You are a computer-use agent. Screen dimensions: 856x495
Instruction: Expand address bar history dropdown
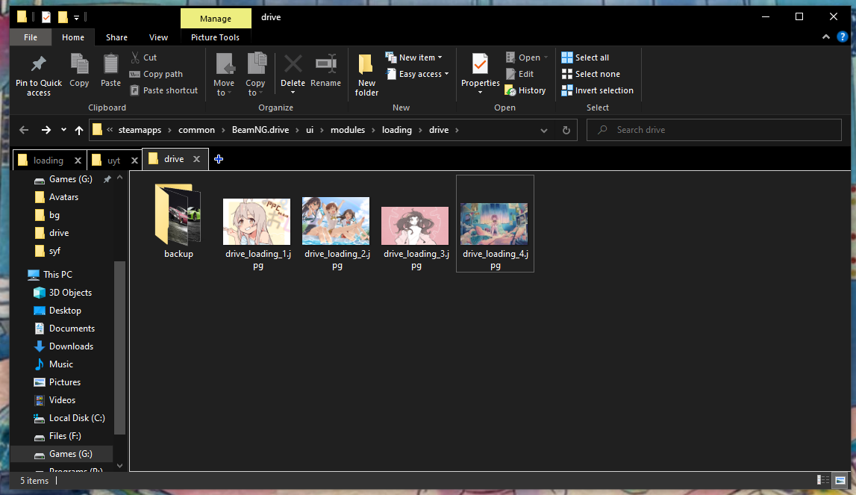click(x=544, y=130)
